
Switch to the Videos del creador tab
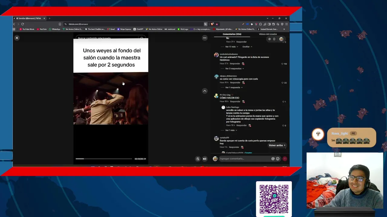268,34
